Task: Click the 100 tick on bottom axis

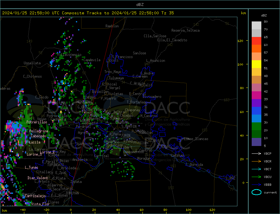Action: pos(189,210)
